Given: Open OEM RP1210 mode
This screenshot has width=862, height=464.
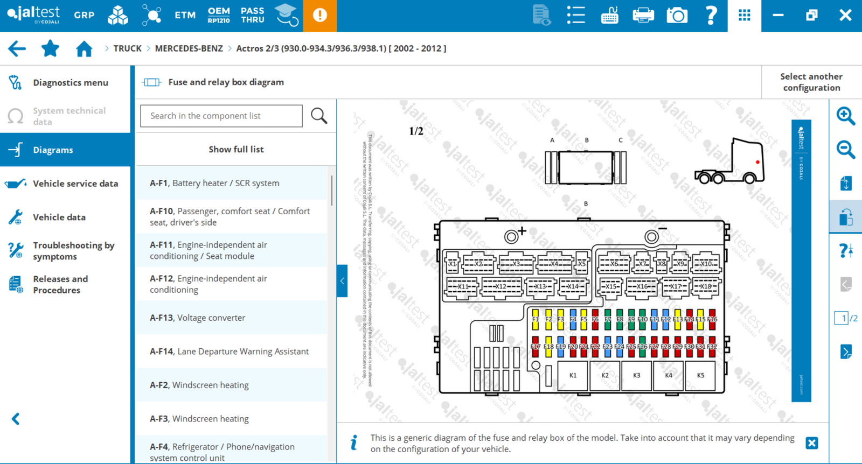Looking at the screenshot, I should point(219,15).
